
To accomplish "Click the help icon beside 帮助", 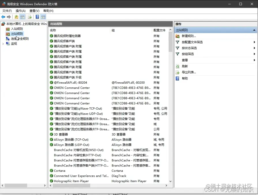I will (177, 78).
